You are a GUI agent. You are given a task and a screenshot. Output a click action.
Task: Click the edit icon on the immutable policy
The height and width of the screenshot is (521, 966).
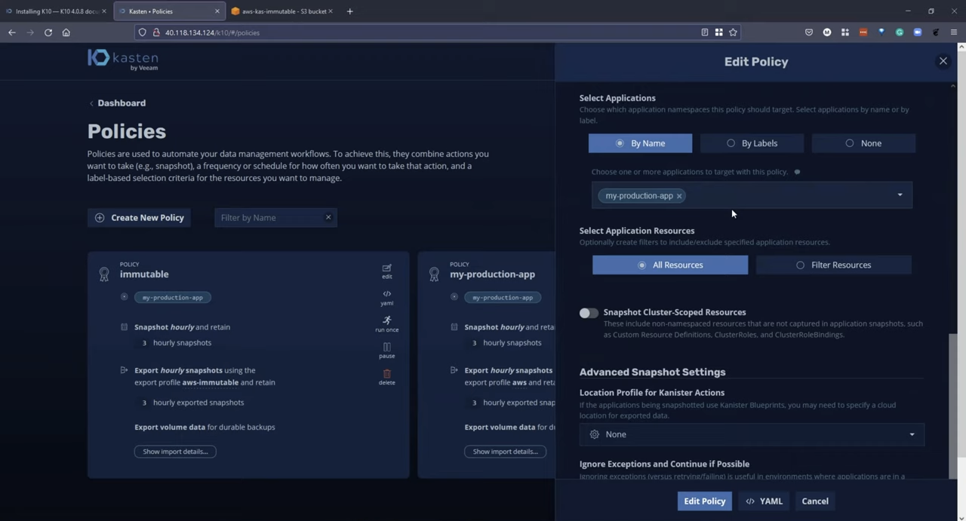[386, 271]
